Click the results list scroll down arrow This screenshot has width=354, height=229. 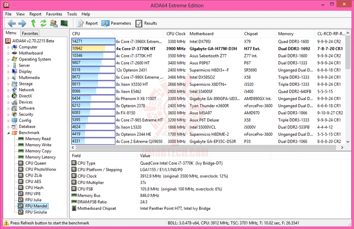pyautogui.click(x=348, y=142)
